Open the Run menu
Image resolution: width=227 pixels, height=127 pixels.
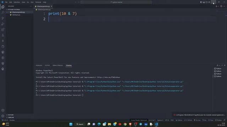pos(32,2)
